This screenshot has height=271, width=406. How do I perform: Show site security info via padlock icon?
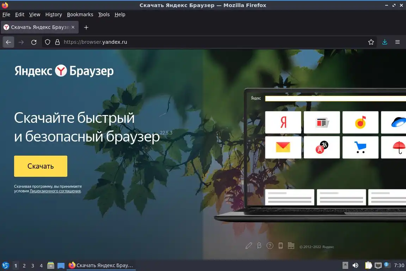pos(57,42)
